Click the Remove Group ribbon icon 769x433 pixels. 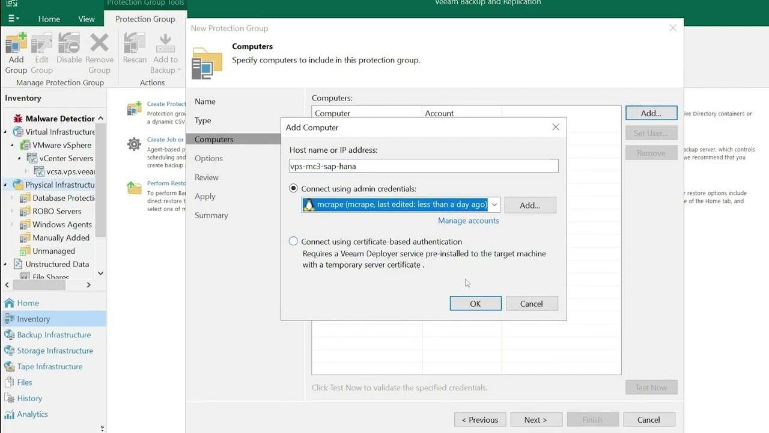click(99, 44)
